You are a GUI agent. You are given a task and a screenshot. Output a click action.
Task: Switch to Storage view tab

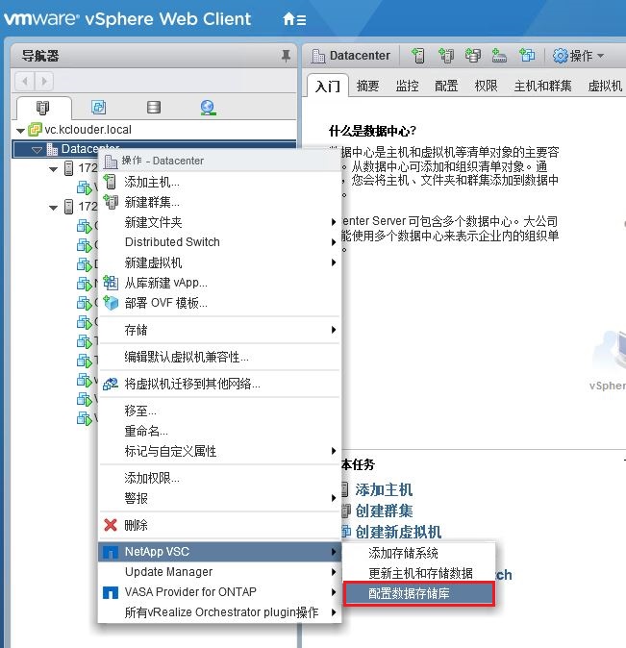click(154, 108)
